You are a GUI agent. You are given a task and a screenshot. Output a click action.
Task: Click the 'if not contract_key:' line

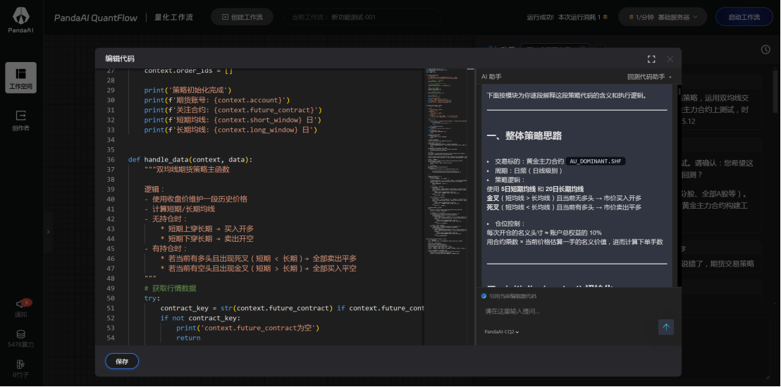pyautogui.click(x=200, y=318)
